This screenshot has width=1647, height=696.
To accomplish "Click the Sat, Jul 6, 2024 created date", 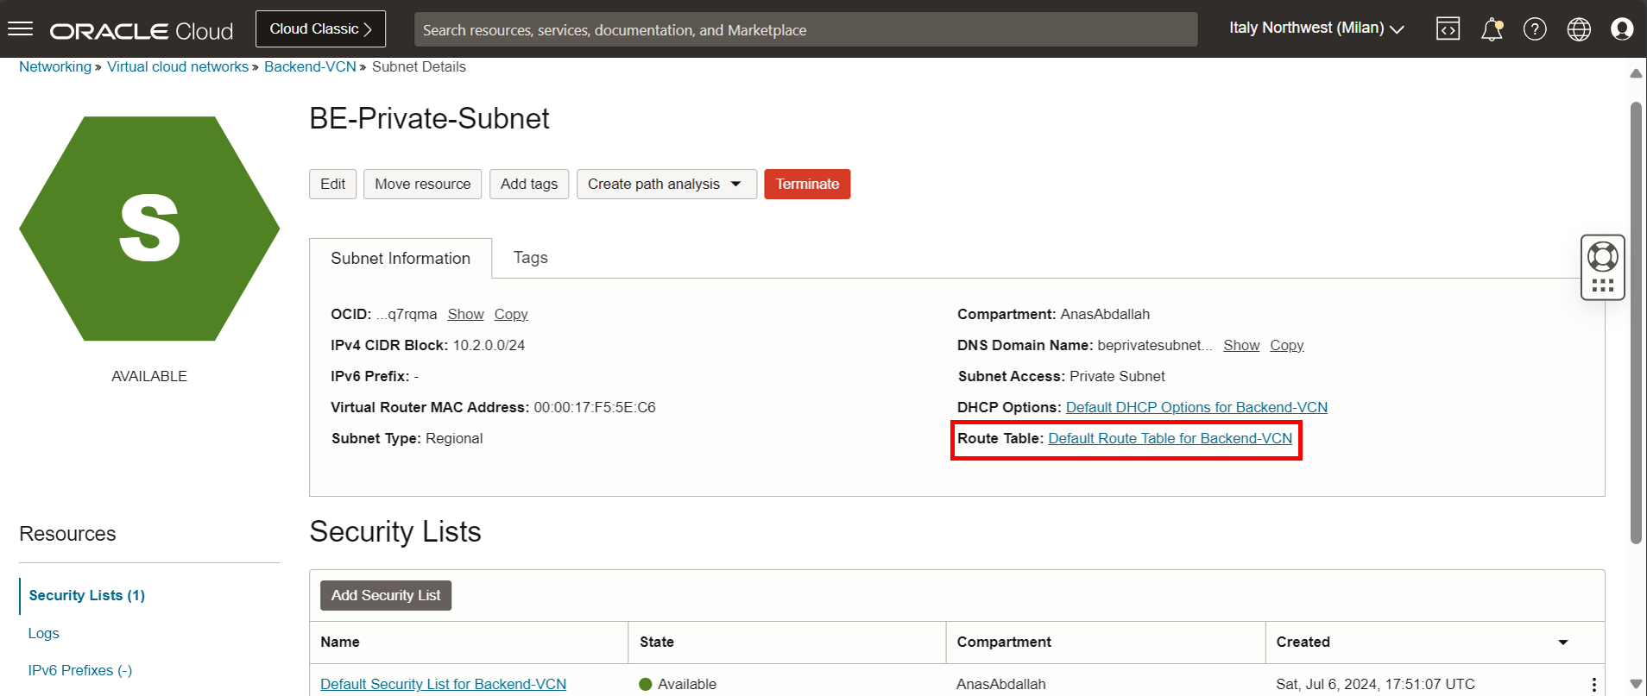I will [x=1375, y=684].
